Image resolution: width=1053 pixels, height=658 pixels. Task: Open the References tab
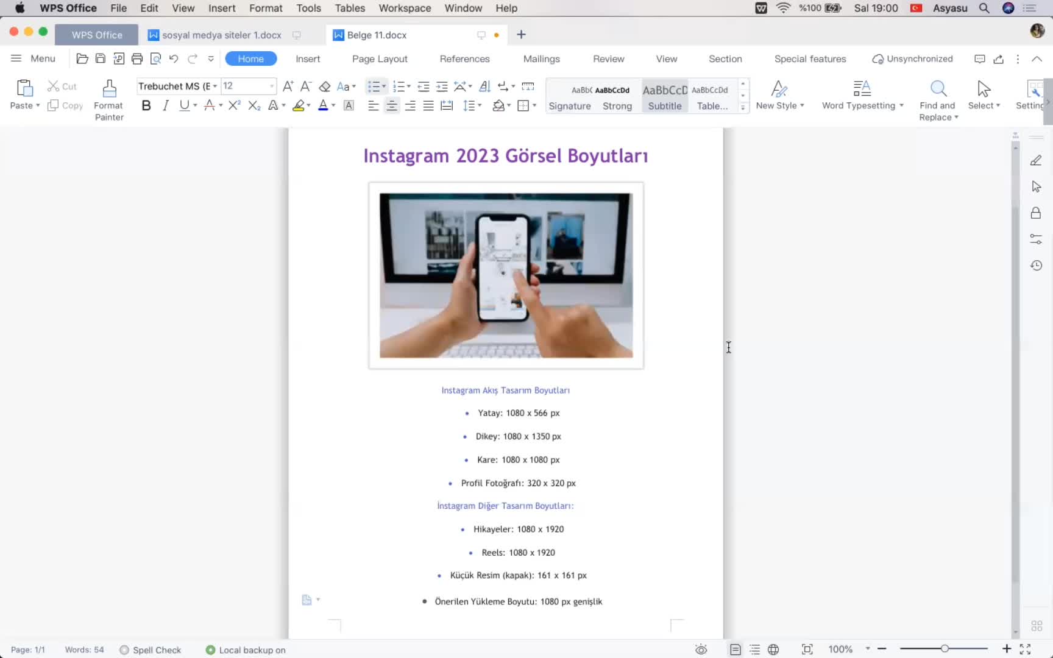464,58
